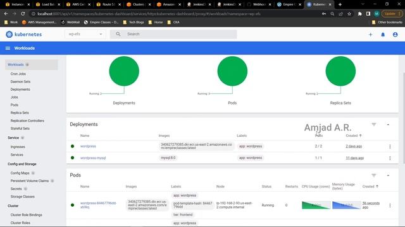Open Replication Controllers in sidebar
This screenshot has height=227, width=405.
coord(27,120)
